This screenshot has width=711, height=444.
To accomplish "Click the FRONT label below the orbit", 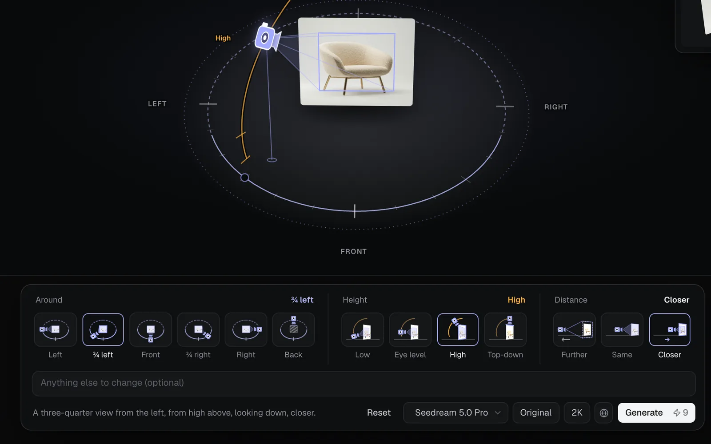I will pos(354,252).
